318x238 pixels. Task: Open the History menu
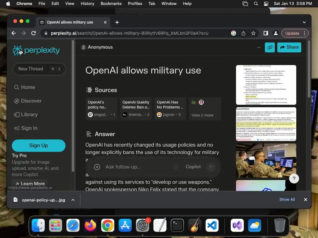click(87, 4)
